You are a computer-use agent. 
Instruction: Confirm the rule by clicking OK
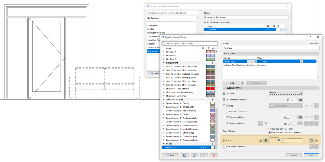[x=311, y=155]
